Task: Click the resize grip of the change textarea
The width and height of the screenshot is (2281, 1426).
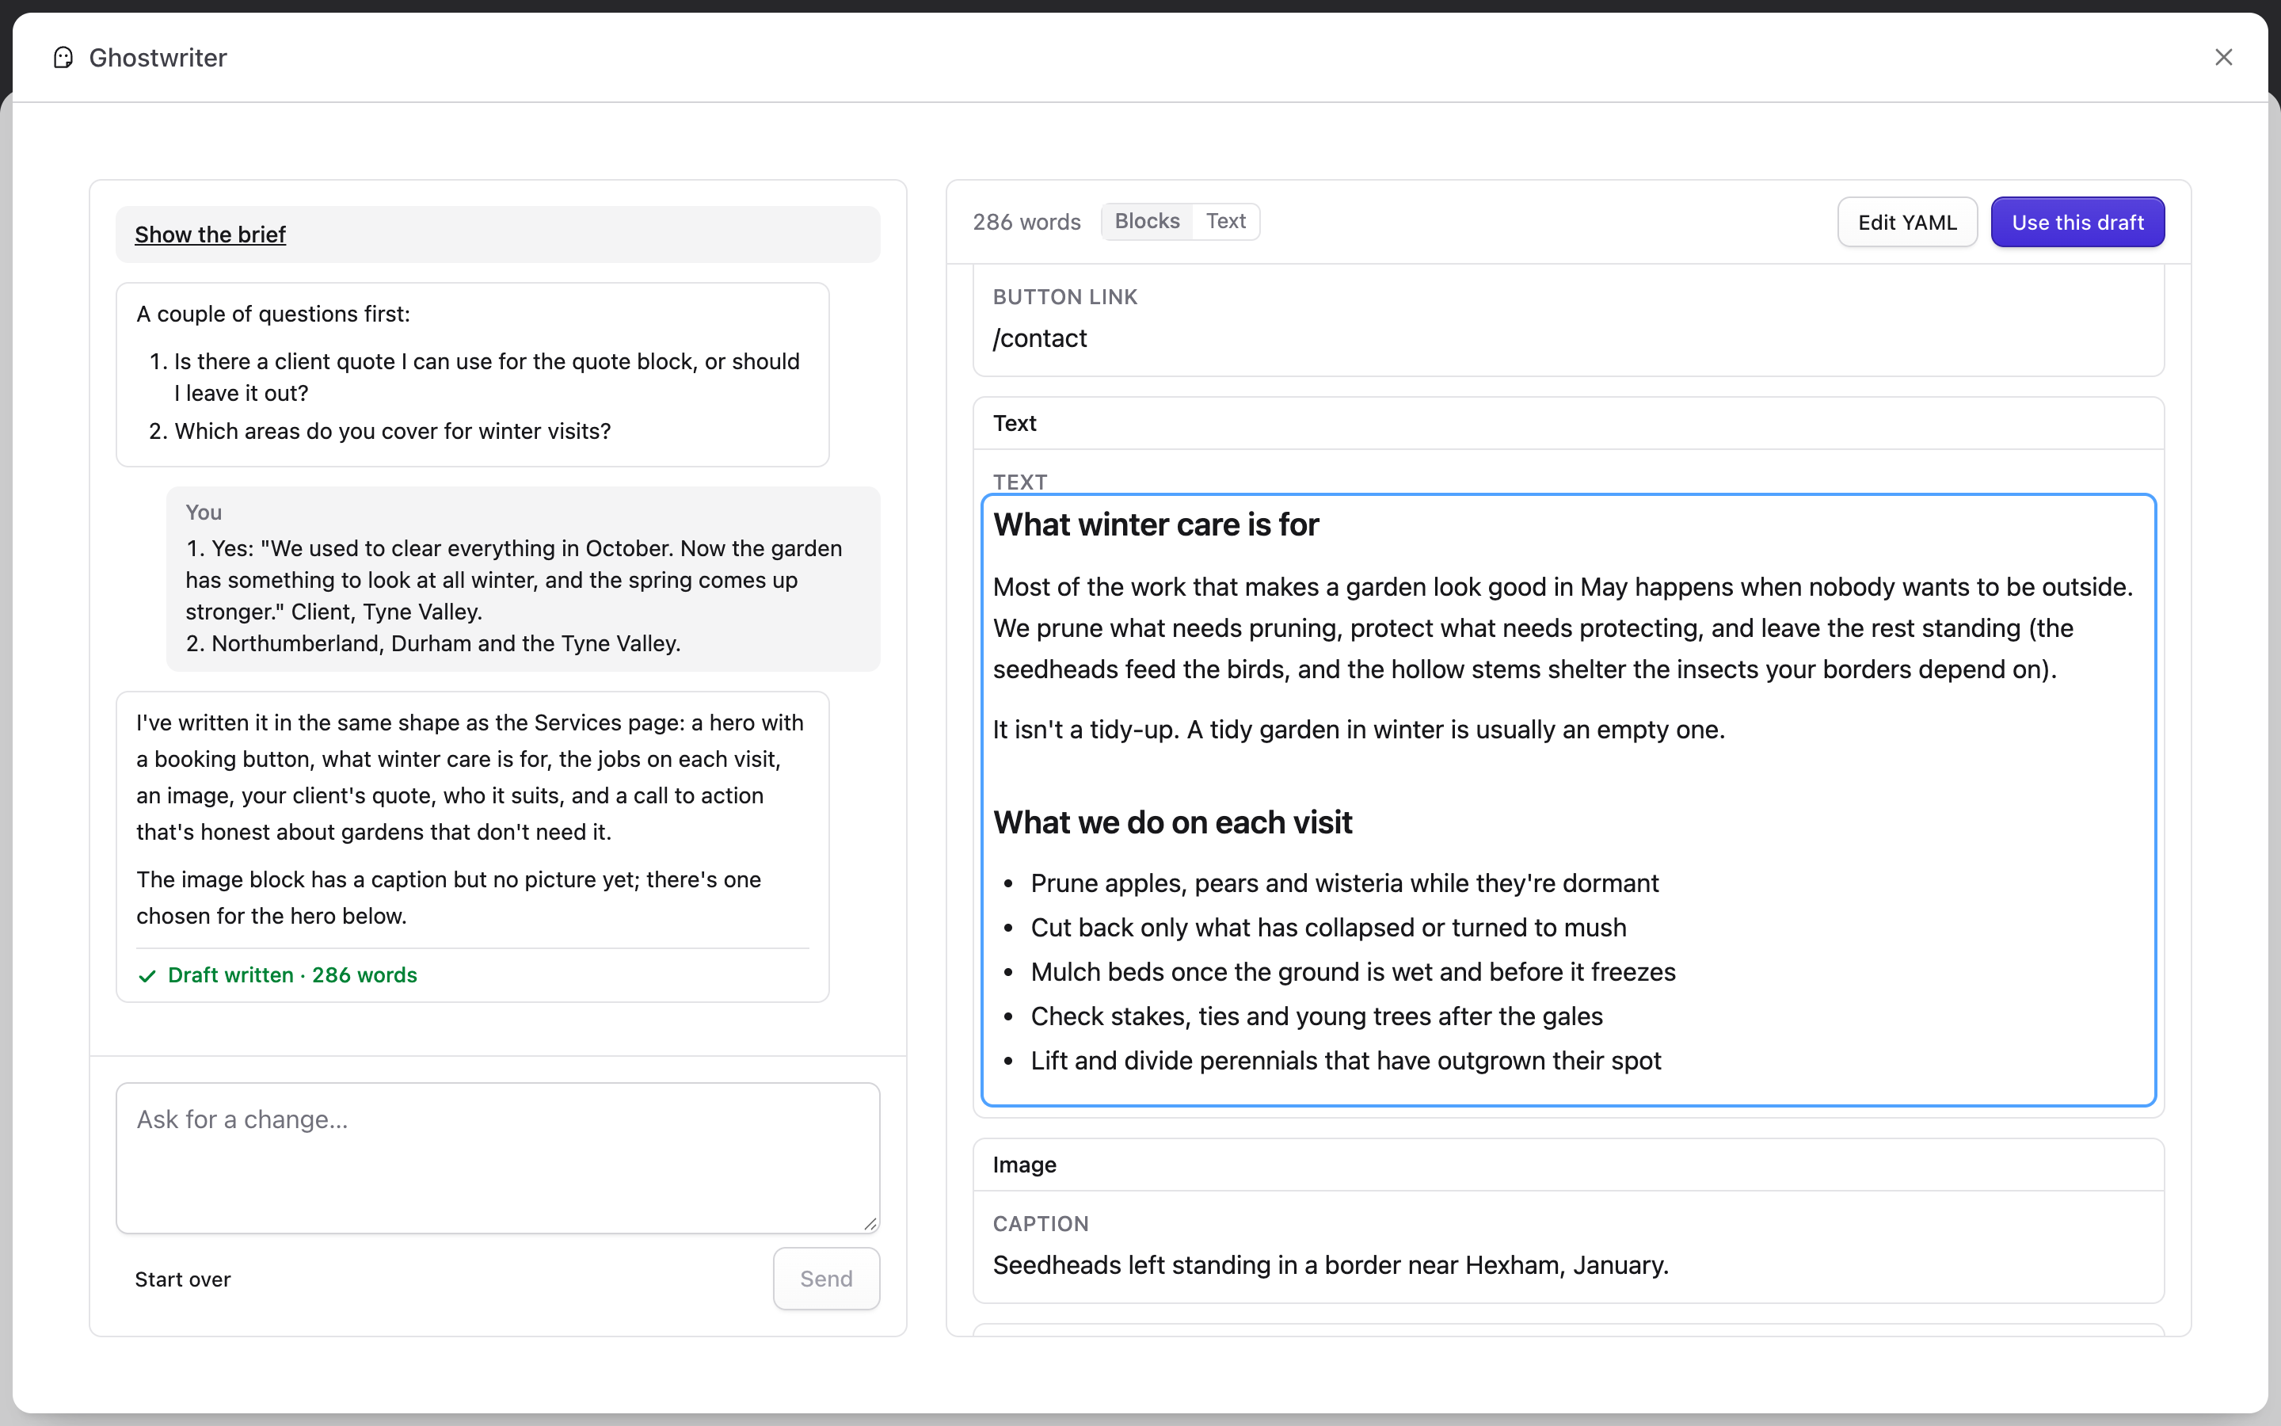Action: (870, 1223)
